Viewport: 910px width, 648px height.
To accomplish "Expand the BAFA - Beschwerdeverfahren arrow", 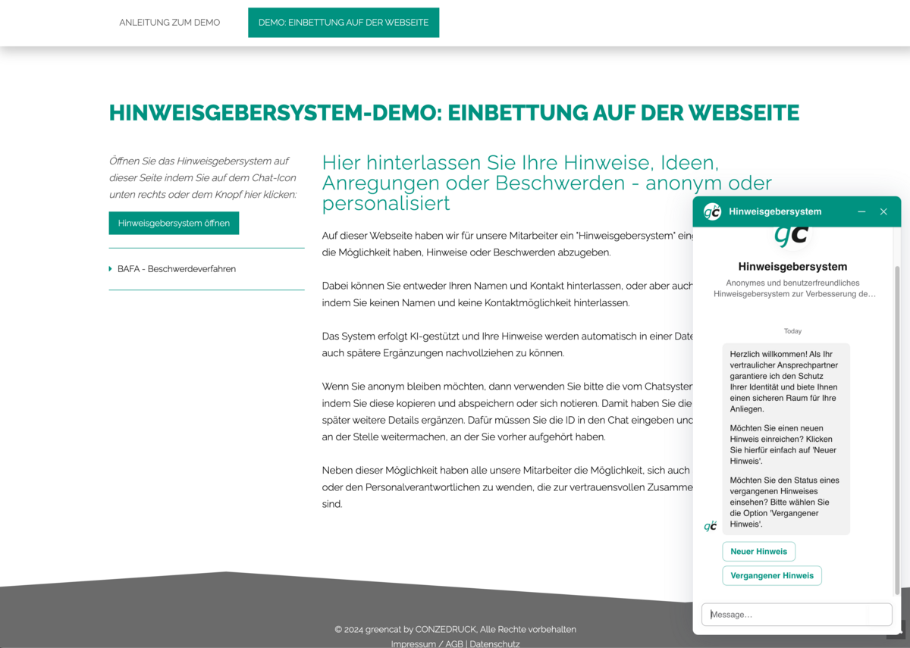I will click(x=111, y=269).
